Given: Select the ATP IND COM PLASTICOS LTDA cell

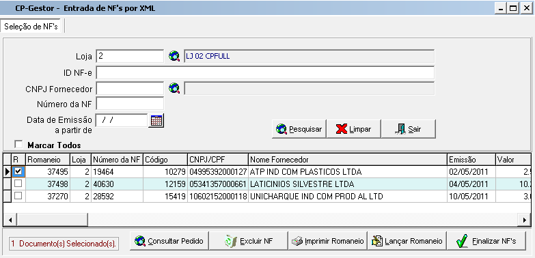Looking at the screenshot, I should (348, 171).
